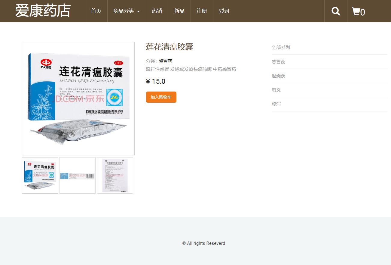Open the 感冒药 category link near 分类

tap(165, 61)
